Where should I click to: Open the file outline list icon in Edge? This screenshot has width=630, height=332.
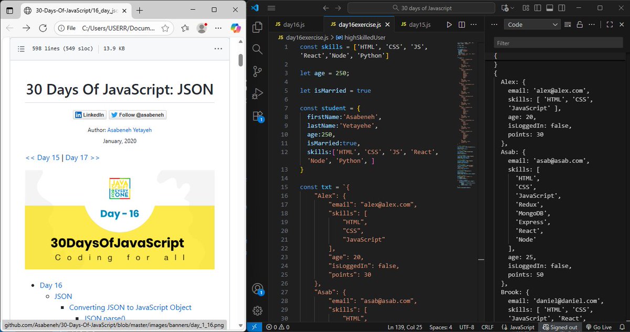(x=21, y=48)
